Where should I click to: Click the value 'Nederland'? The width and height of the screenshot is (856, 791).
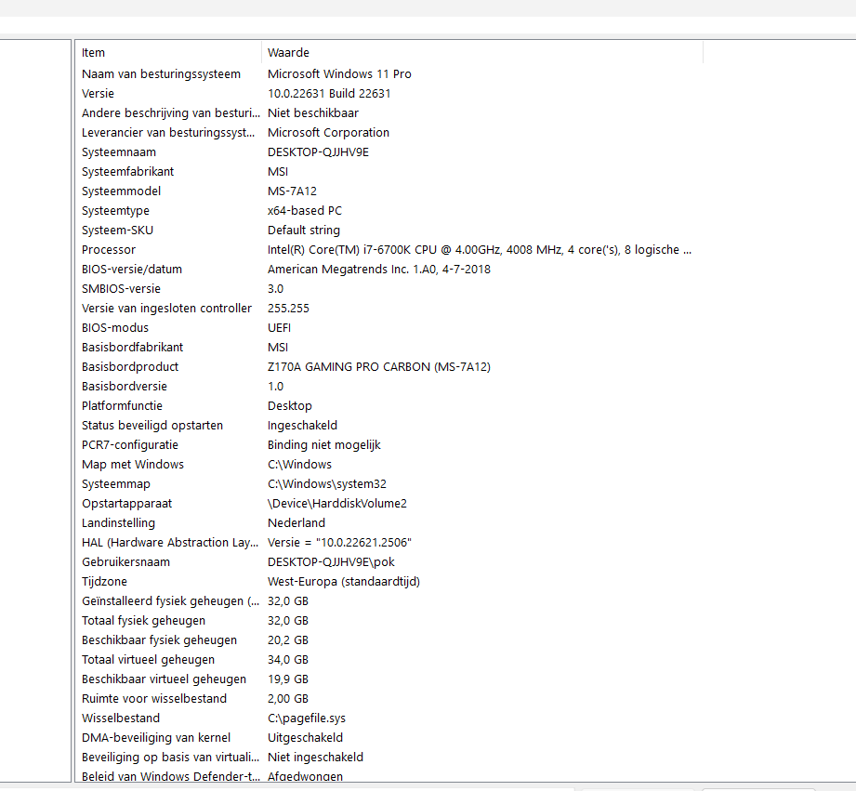[x=296, y=523]
